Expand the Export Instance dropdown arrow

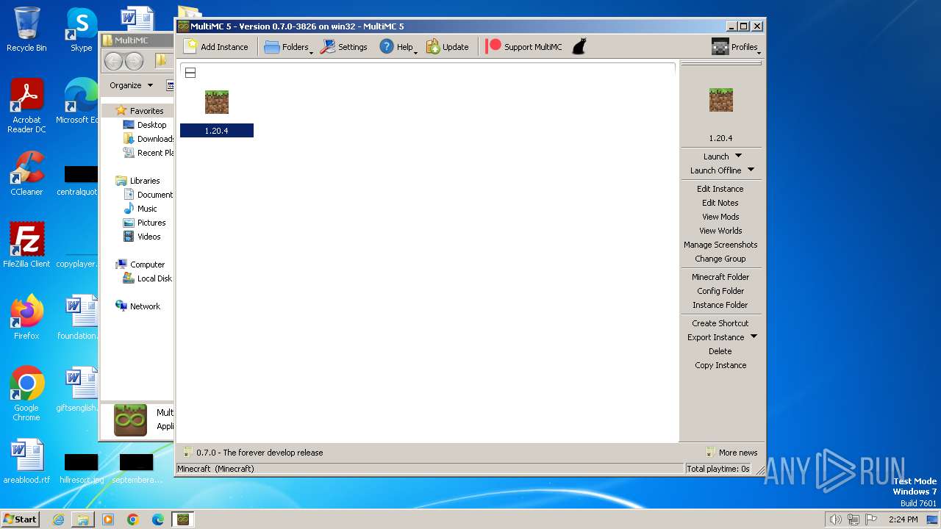pos(754,337)
